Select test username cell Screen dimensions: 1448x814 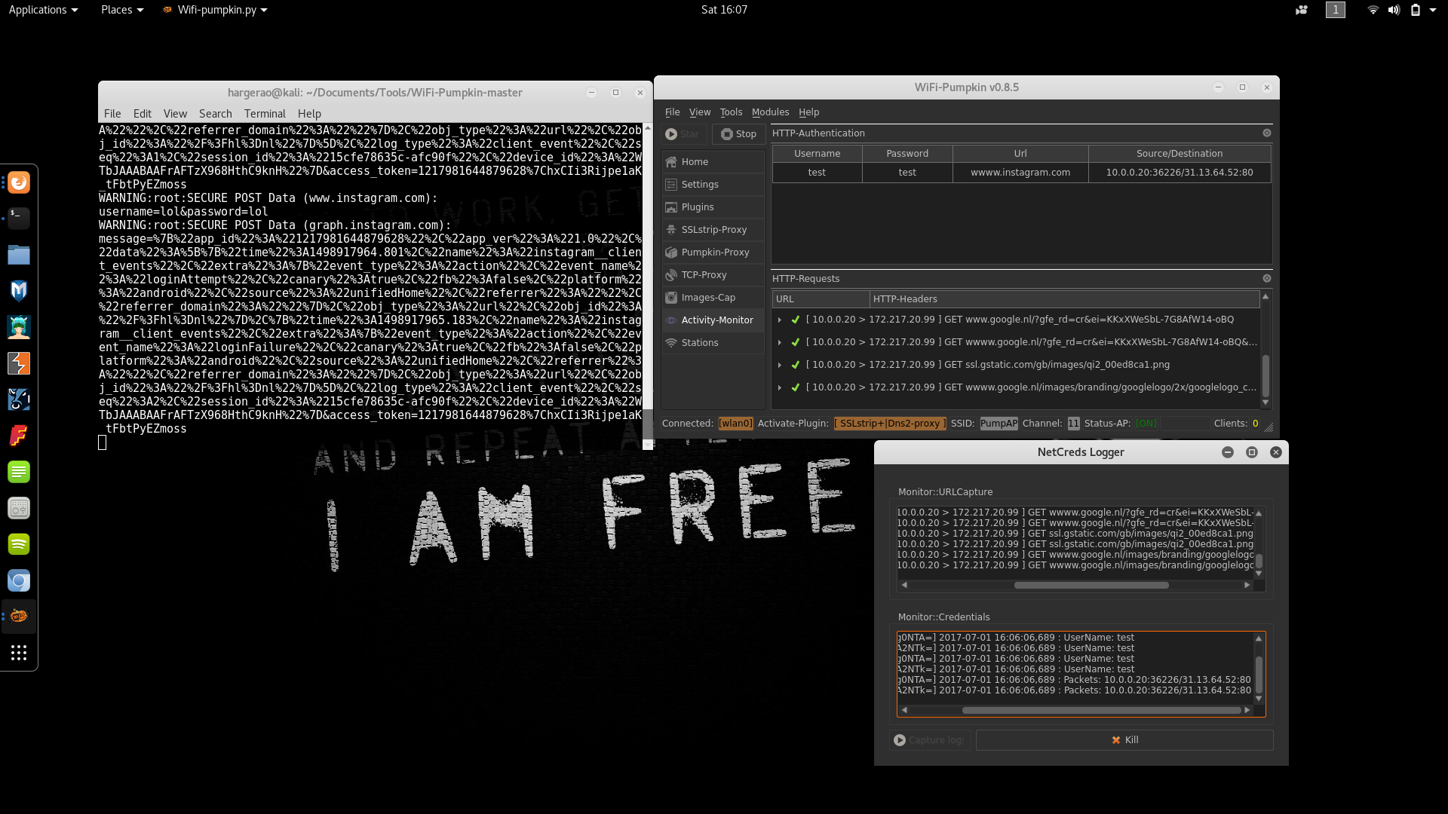click(x=817, y=173)
